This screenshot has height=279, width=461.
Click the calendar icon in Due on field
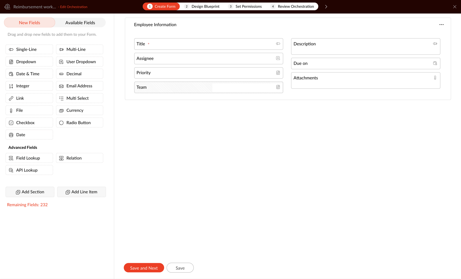435,63
